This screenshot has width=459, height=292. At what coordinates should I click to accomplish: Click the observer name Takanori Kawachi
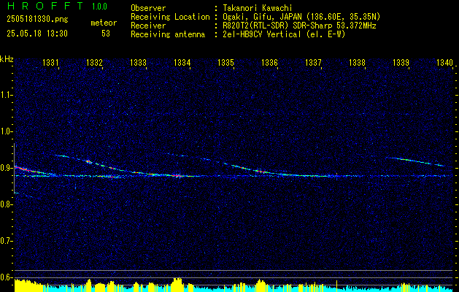click(x=256, y=8)
